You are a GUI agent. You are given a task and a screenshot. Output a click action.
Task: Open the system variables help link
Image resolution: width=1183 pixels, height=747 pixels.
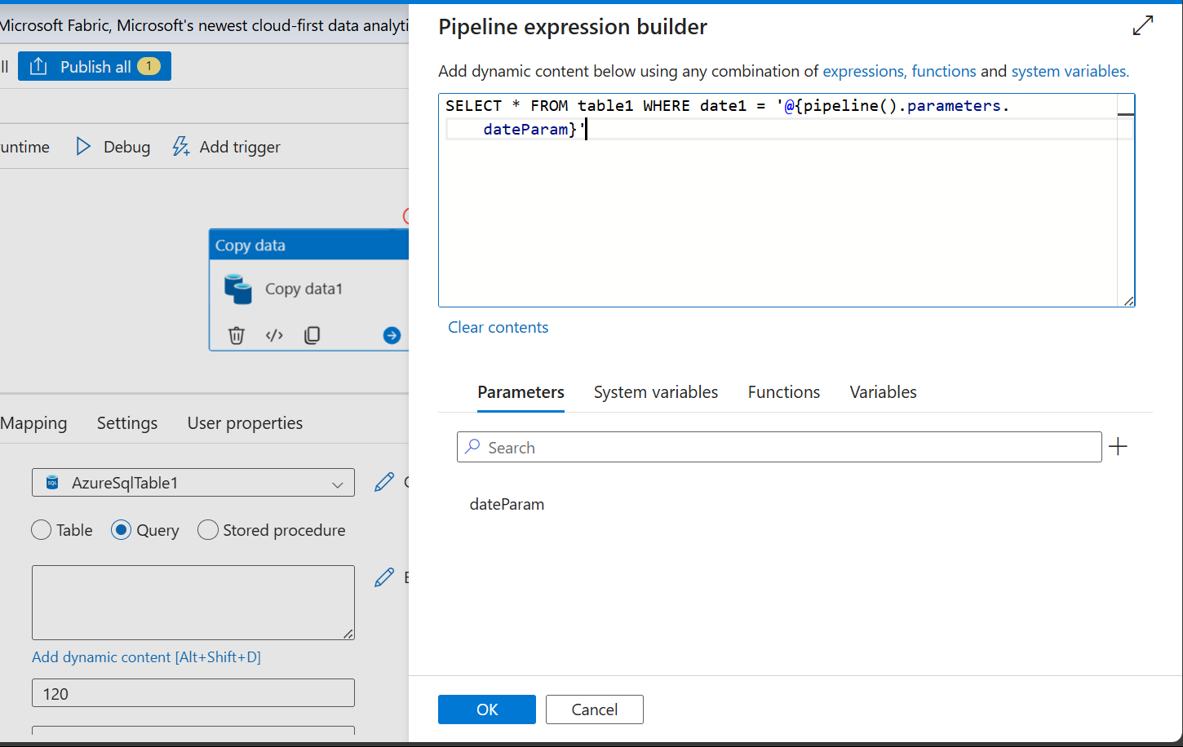pyautogui.click(x=1070, y=71)
